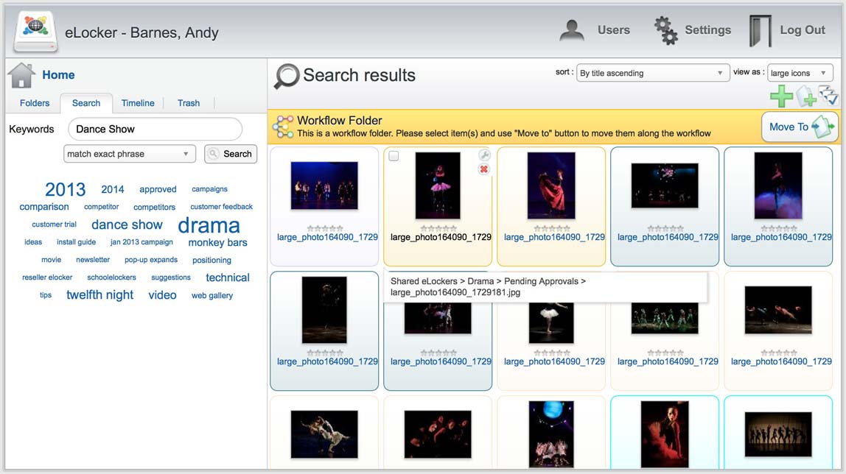Click the Log Out door icon
This screenshot has width=846, height=474.
point(761,31)
